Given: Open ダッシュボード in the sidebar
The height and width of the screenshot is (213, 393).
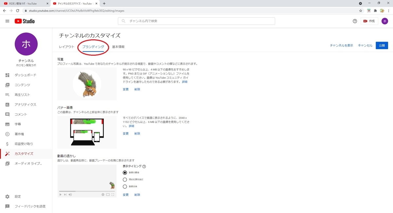Looking at the screenshot, I should [x=26, y=75].
